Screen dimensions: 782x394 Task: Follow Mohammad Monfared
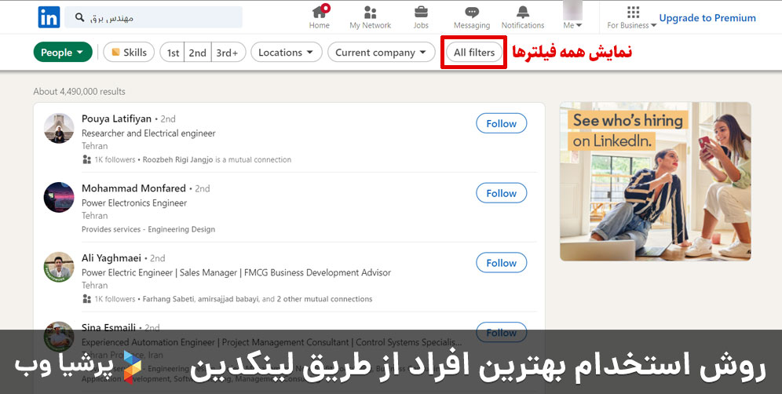pyautogui.click(x=501, y=193)
